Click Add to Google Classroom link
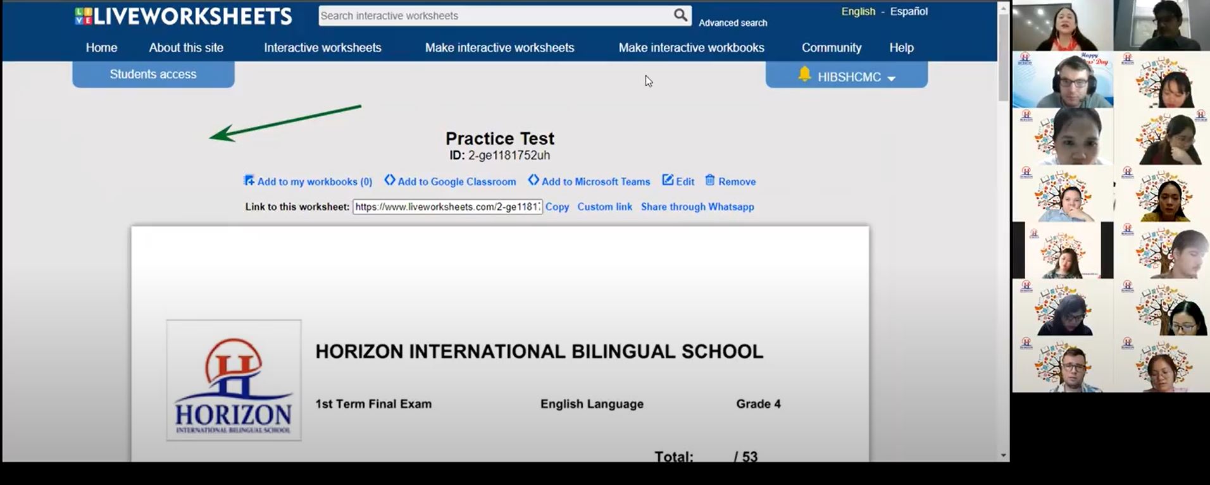 [x=457, y=181]
